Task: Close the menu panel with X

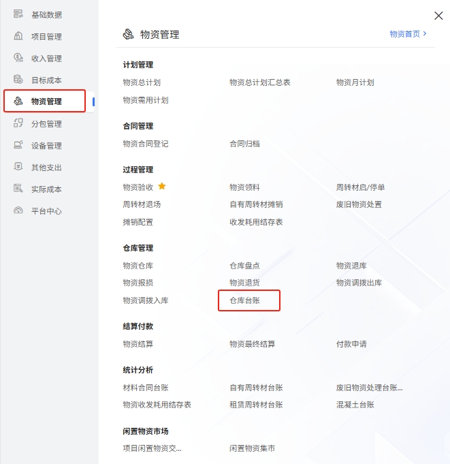Action: click(438, 16)
